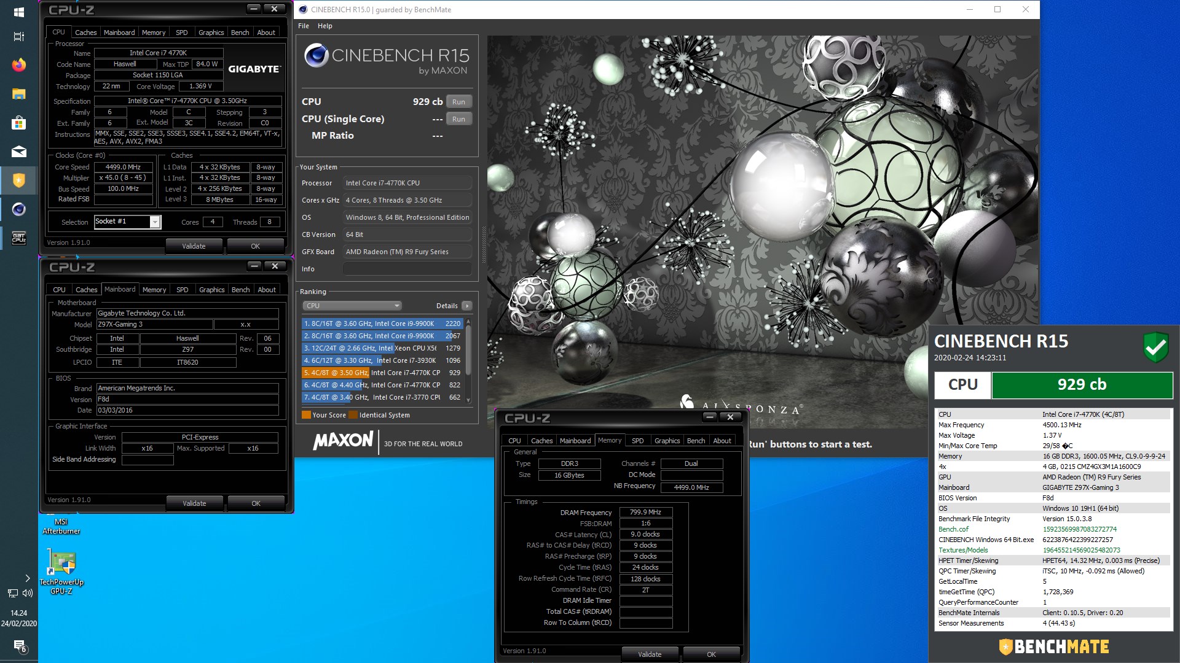Click OK in the Mainboard CPU-Z window
Image resolution: width=1180 pixels, height=663 pixels.
pos(256,503)
